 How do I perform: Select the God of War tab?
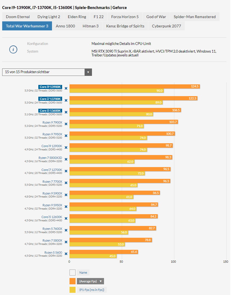click(156, 17)
